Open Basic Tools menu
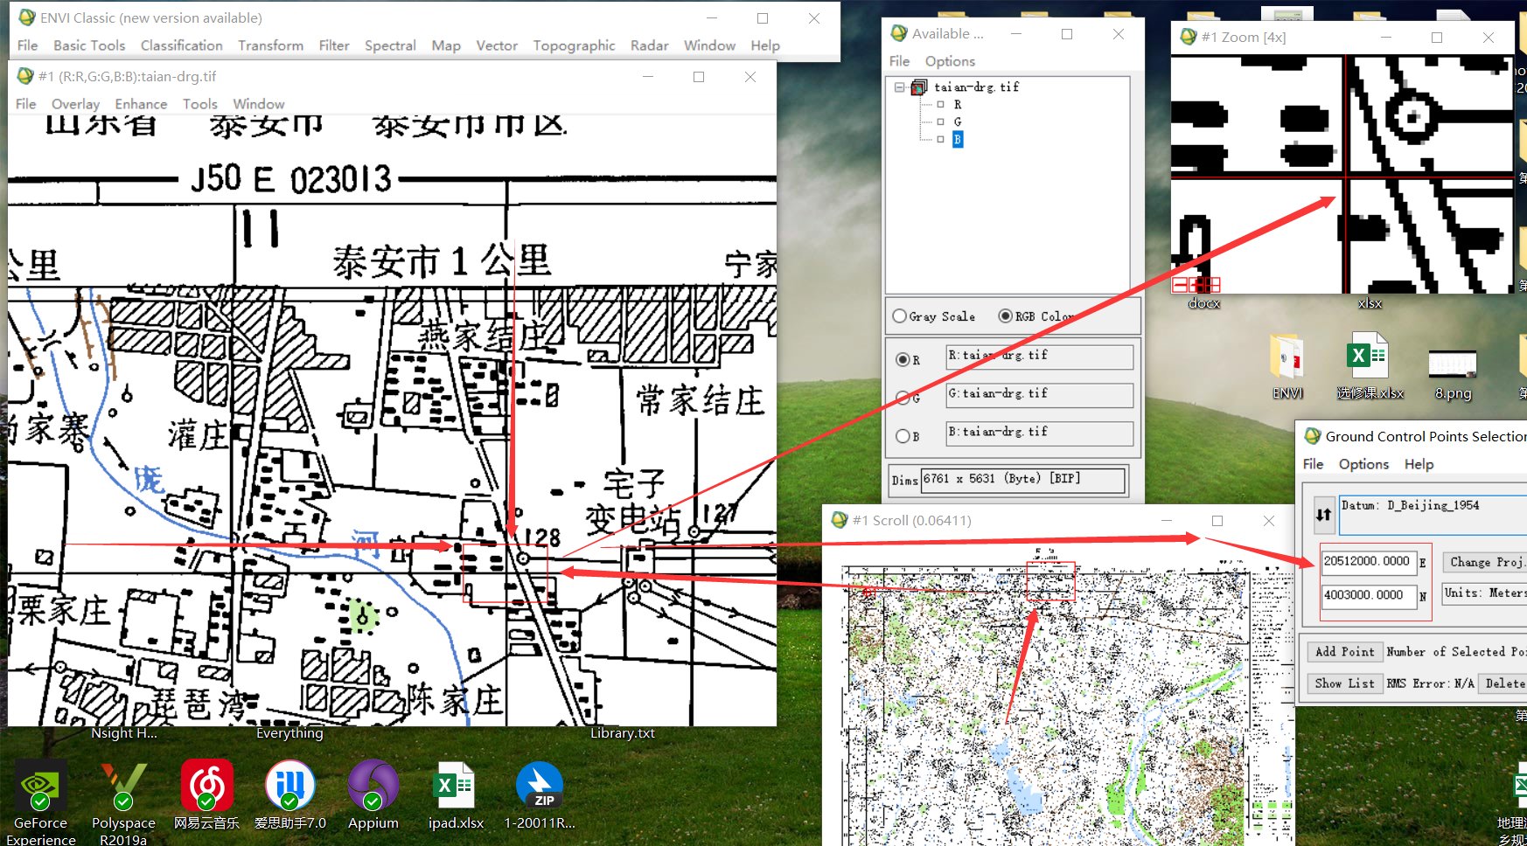Screen dimensions: 1527x846 pyautogui.click(x=89, y=45)
